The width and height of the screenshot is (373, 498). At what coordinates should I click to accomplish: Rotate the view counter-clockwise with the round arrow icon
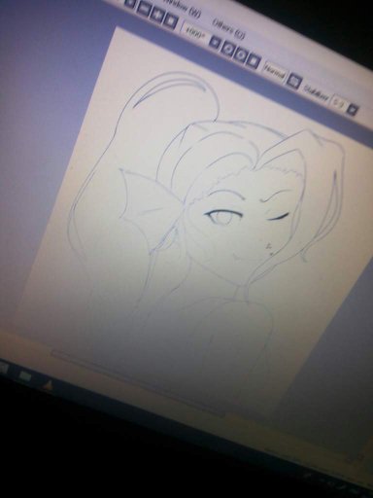pos(228,48)
